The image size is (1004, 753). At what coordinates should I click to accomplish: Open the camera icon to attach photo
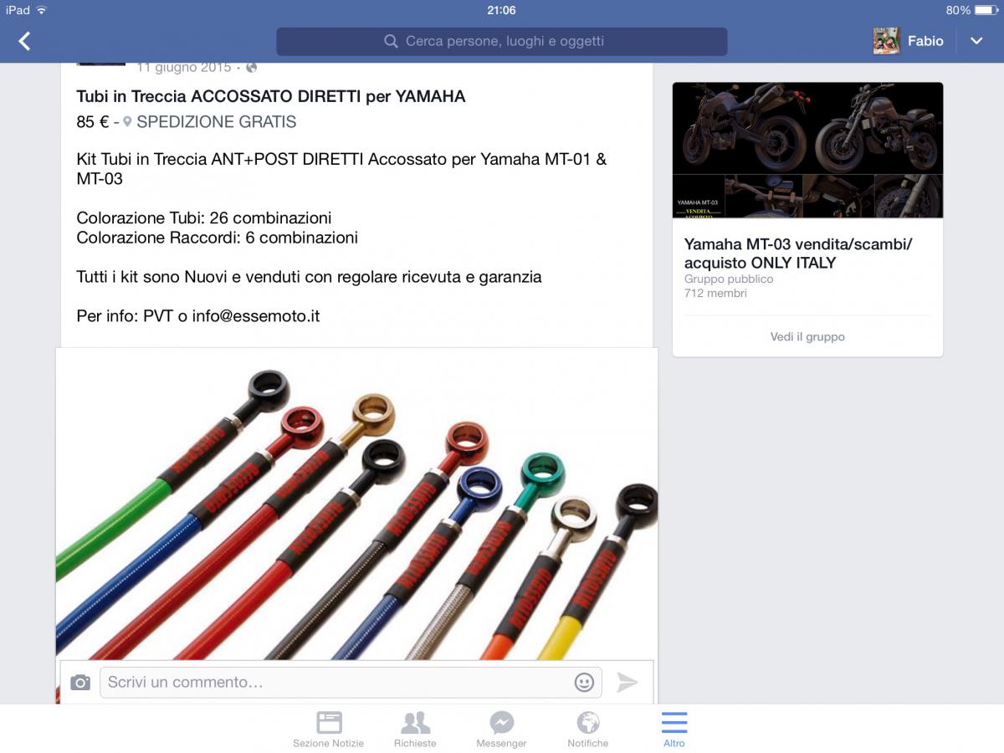click(80, 683)
